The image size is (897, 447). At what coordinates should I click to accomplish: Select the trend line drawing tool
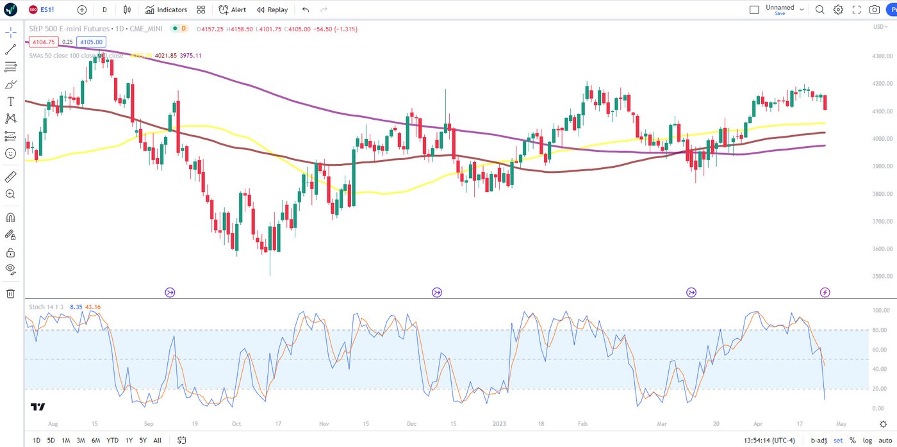[x=11, y=49]
